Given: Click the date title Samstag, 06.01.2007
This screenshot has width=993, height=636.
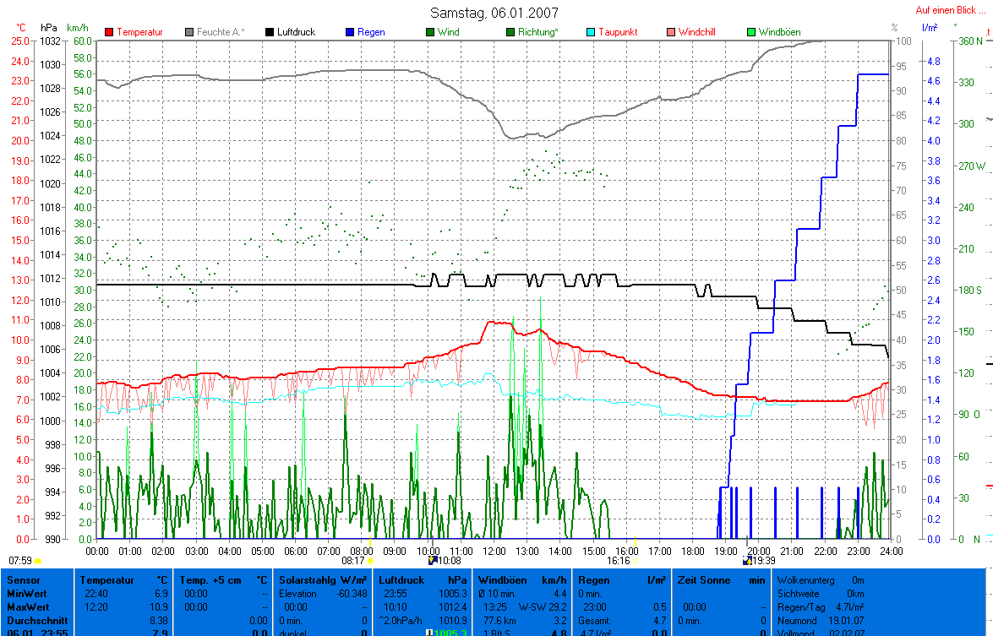Looking at the screenshot, I should click(x=494, y=13).
